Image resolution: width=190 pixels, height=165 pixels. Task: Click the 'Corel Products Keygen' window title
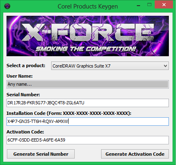88,6
